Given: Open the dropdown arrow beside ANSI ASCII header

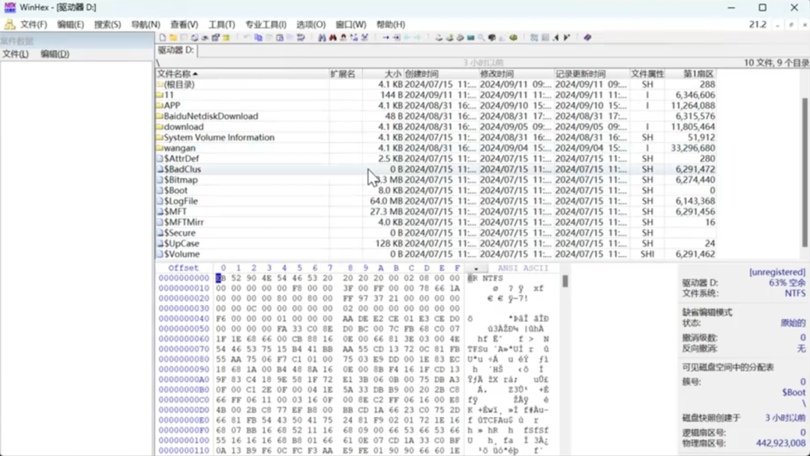Looking at the screenshot, I should click(x=475, y=268).
